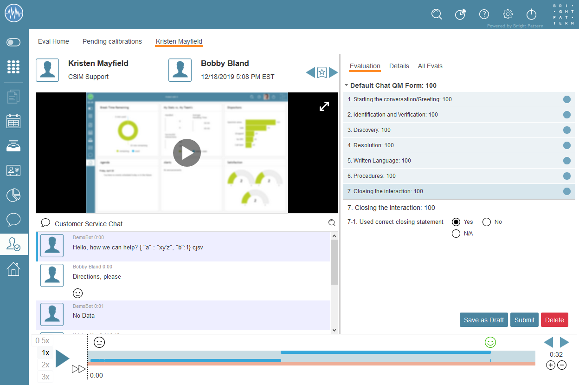Open the calendar icon in the sidebar
This screenshot has width=579, height=385.
(14, 121)
